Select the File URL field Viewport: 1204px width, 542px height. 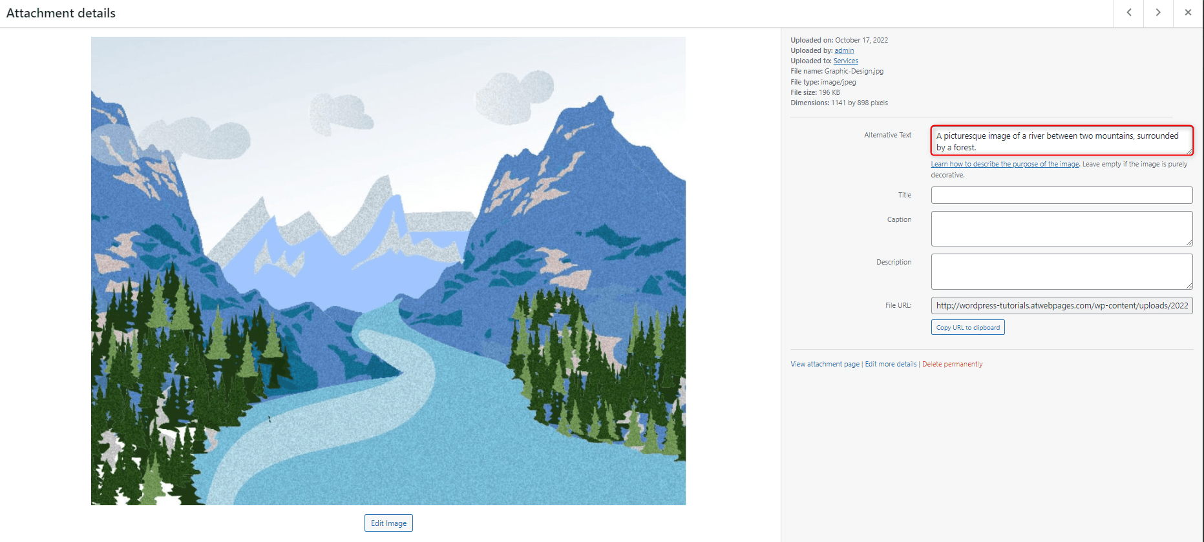(x=1062, y=306)
